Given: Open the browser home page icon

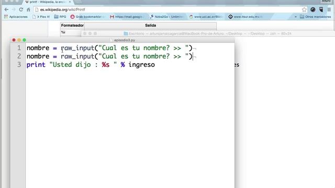Looking at the screenshot, I should tap(28, 9).
